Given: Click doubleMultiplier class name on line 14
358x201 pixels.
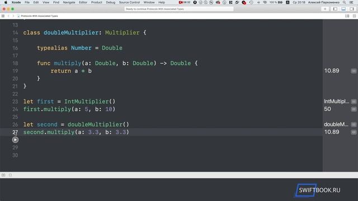Looking at the screenshot, I should tap(71, 32).
